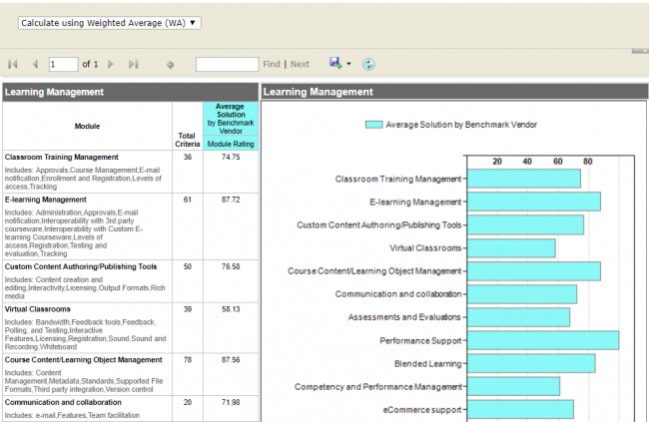Open the export format dropdown arrow

(348, 64)
